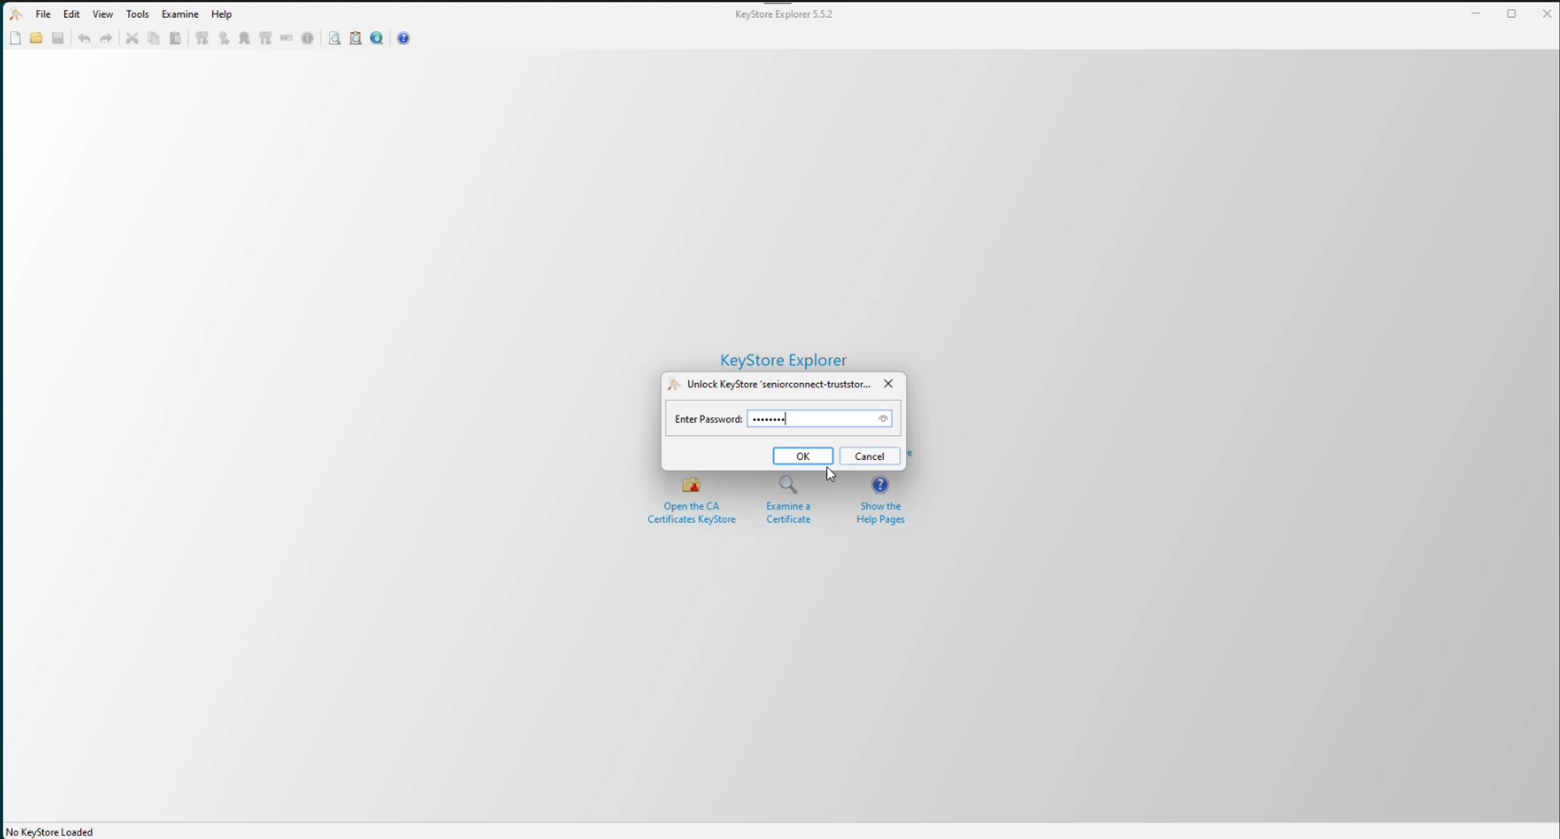Click the Examine SSL globe toolbar icon
The width and height of the screenshot is (1560, 839).
coord(377,38)
